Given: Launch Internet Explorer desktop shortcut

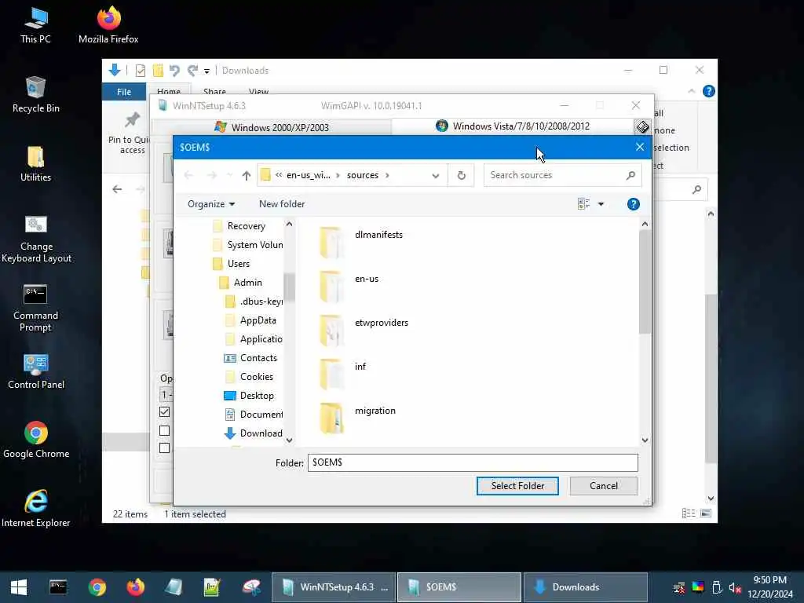Looking at the screenshot, I should (x=36, y=509).
